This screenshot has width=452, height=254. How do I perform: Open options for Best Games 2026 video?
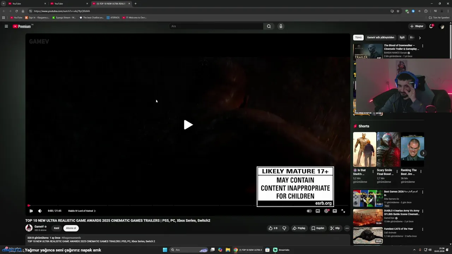coord(423,192)
